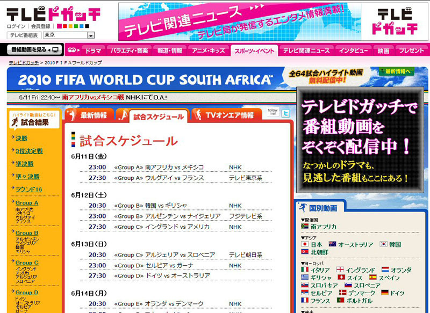Click the 南アフリカ vs メキシコ match row
This screenshot has height=313, width=430.
(176, 167)
